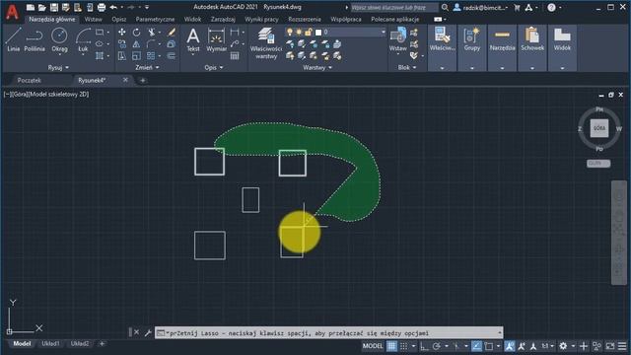Expand the Opis panel

214,68
